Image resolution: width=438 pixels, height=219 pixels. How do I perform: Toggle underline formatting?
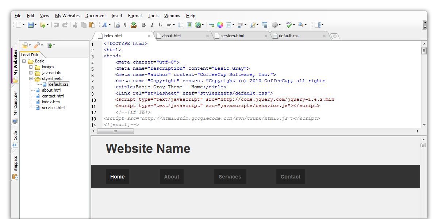(161, 25)
